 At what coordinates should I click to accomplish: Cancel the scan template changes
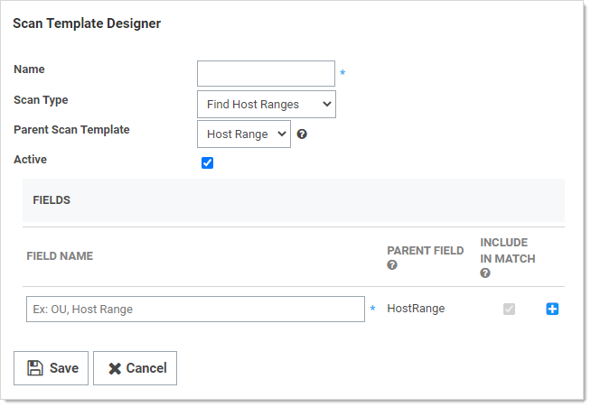click(x=136, y=368)
